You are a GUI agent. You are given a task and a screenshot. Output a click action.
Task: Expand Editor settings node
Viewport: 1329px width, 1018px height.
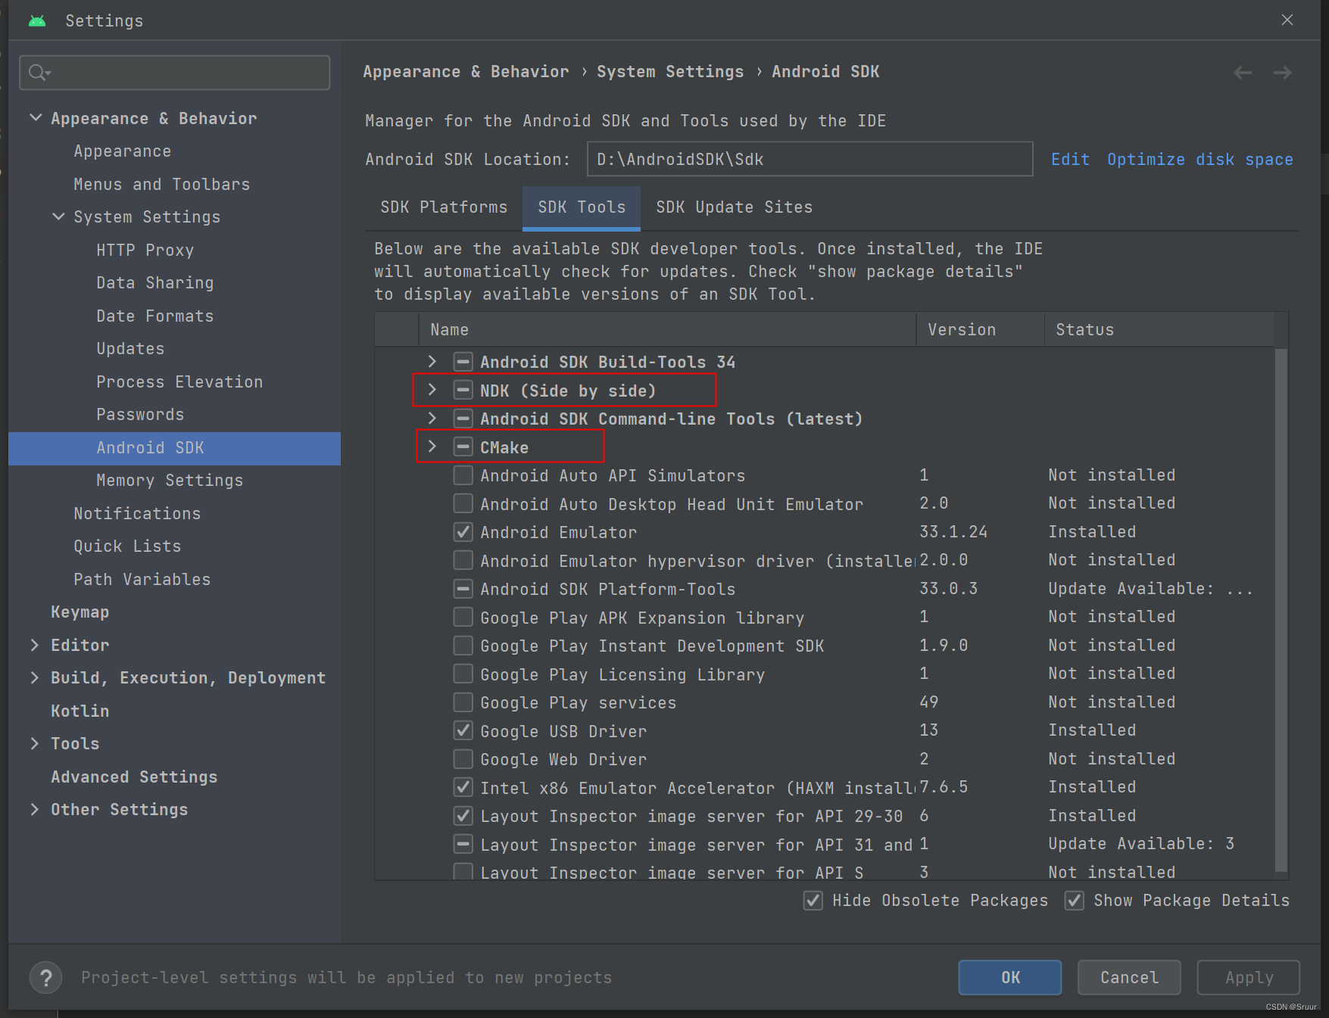34,645
